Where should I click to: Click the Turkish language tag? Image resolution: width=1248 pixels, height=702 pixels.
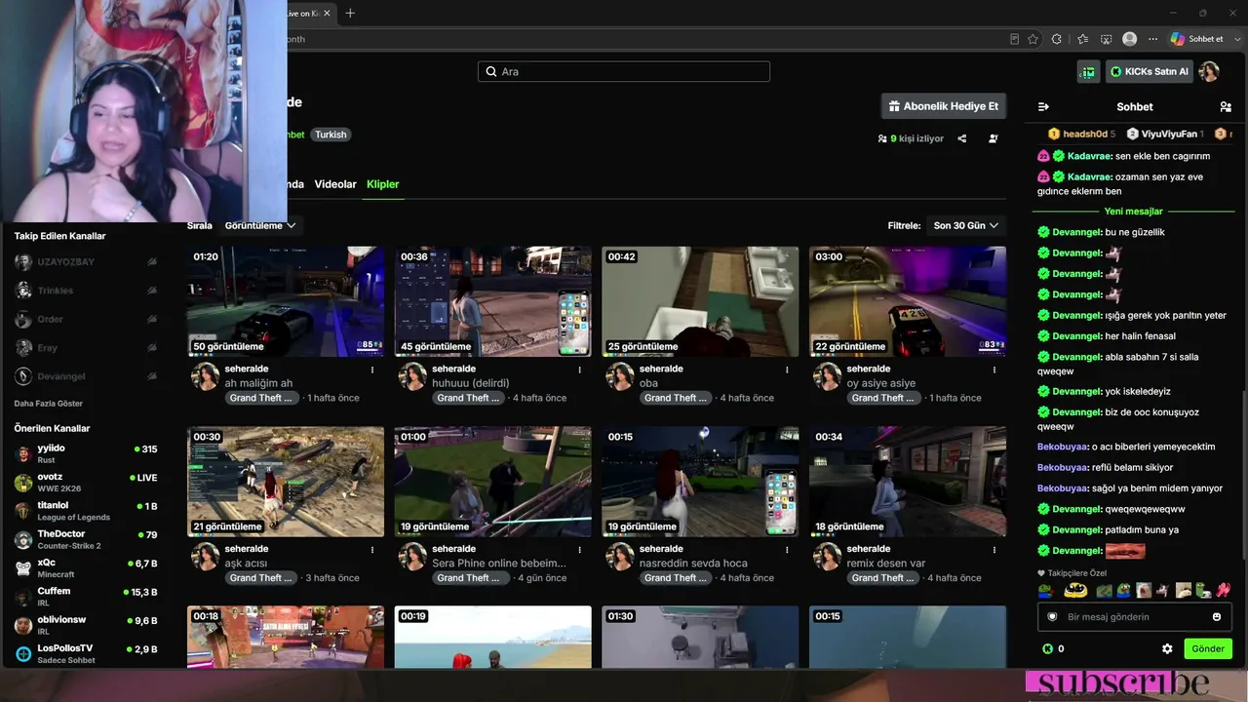331,135
